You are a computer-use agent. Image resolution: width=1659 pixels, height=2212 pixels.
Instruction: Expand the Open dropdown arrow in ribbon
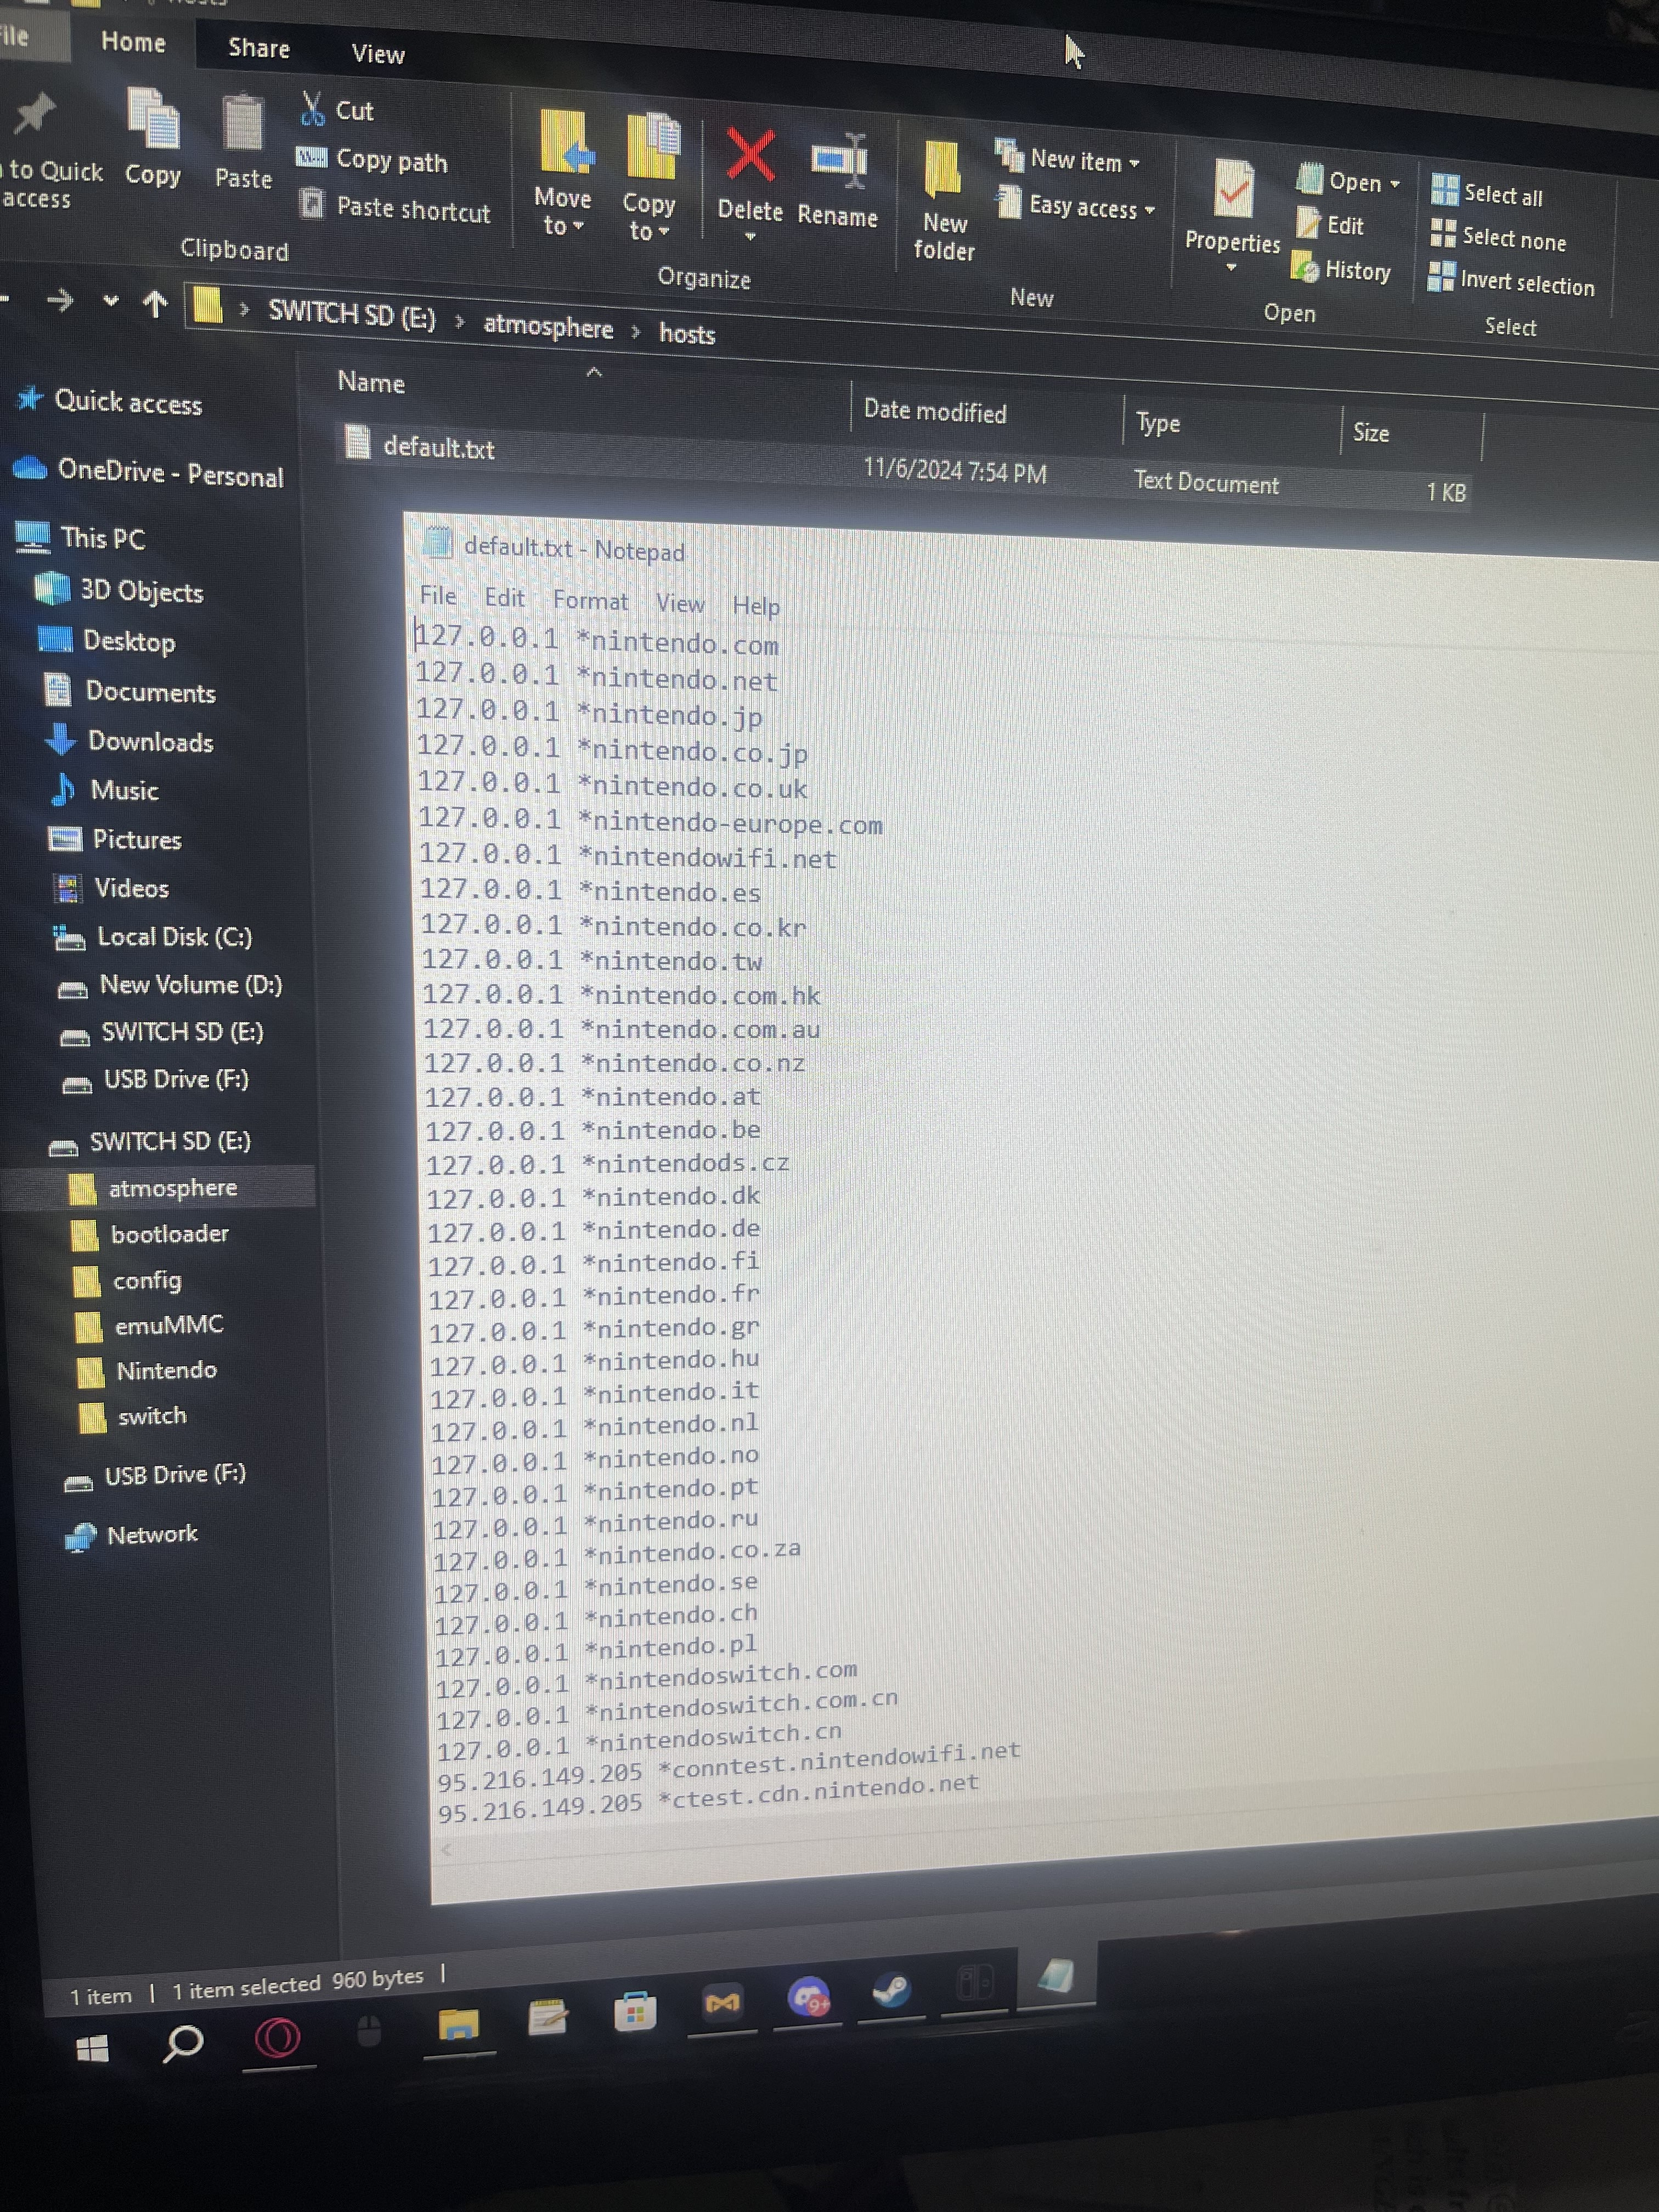point(1394,184)
